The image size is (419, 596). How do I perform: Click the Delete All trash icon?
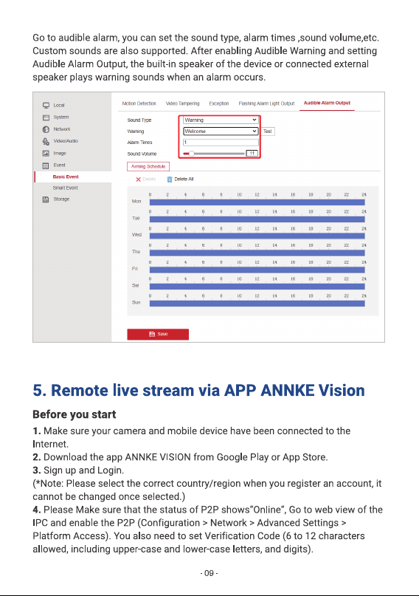[170, 179]
